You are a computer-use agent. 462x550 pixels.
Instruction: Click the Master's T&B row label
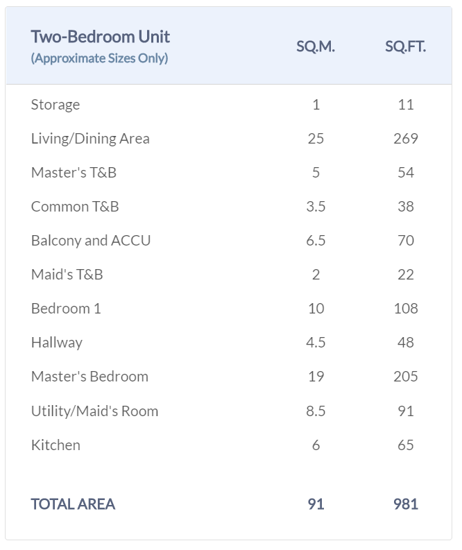(x=74, y=173)
